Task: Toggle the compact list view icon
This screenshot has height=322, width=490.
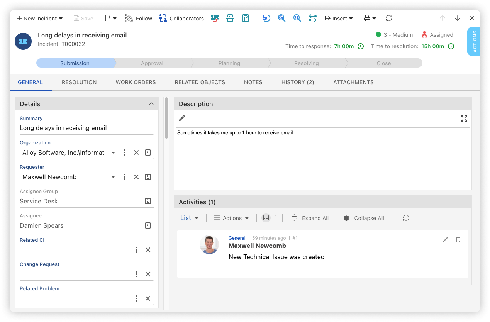Action: 278,218
